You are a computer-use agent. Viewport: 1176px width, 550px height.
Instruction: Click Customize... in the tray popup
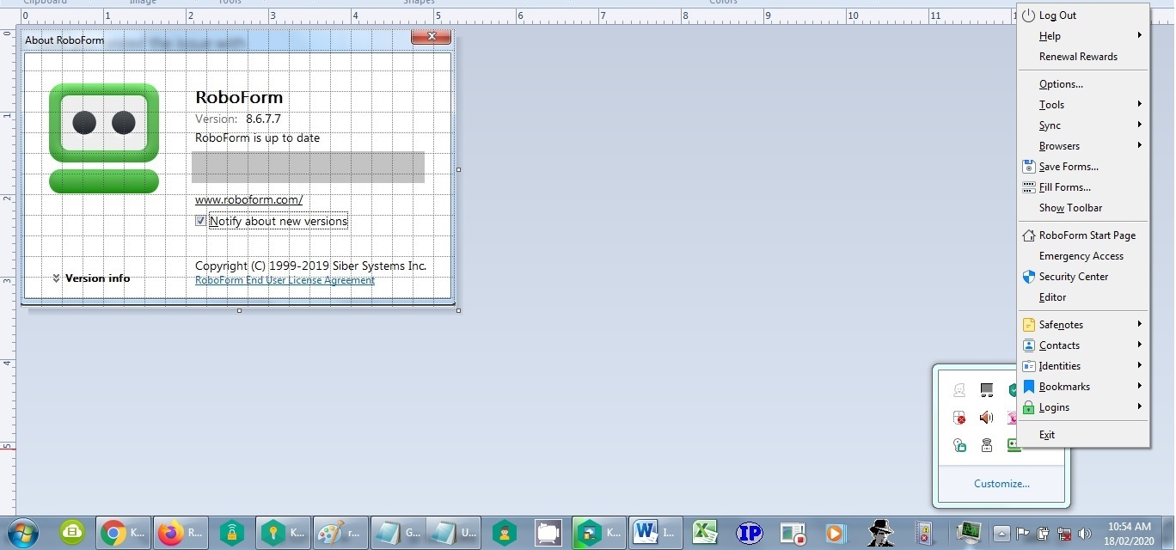tap(1001, 483)
